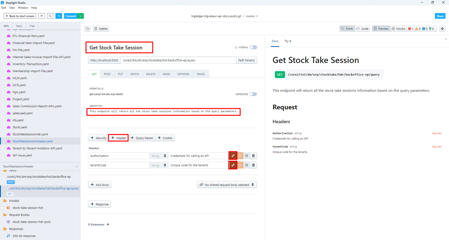The image size is (449, 240).
Task: Click the Add Body button
Action: tap(100, 185)
